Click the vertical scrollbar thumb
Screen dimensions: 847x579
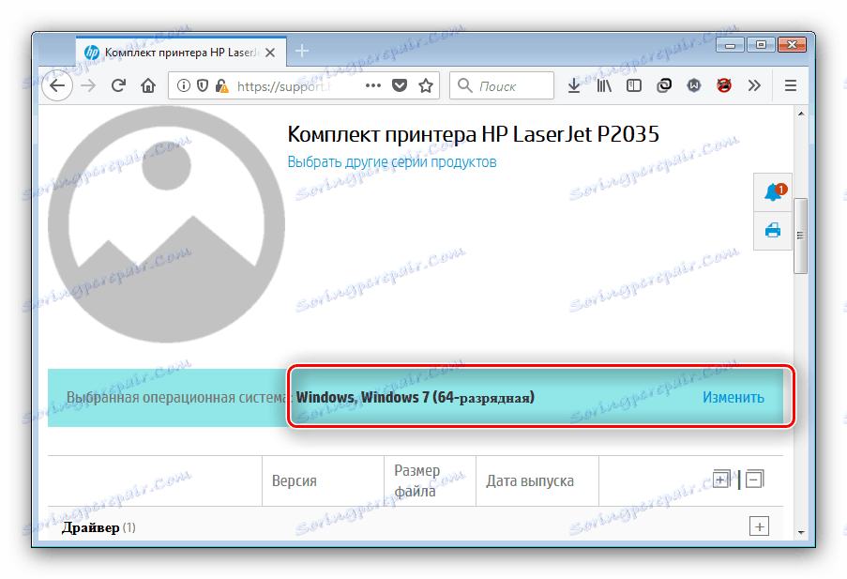pyautogui.click(x=800, y=236)
